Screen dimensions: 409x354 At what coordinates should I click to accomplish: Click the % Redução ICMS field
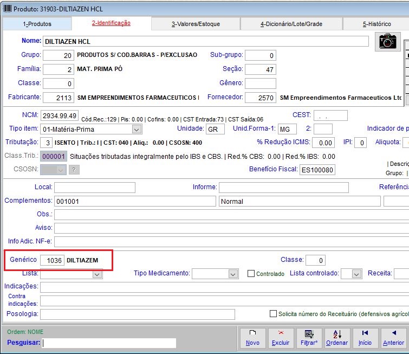pyautogui.click(x=323, y=143)
